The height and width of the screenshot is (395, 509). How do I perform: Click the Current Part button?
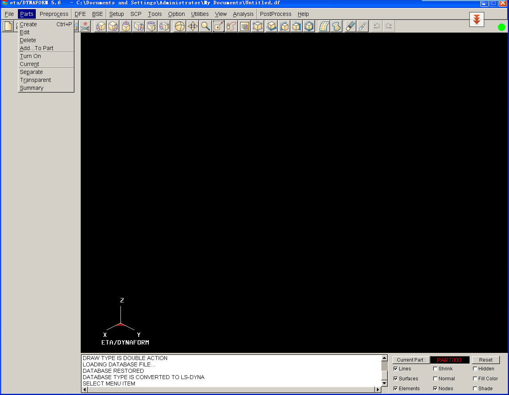tap(411, 360)
